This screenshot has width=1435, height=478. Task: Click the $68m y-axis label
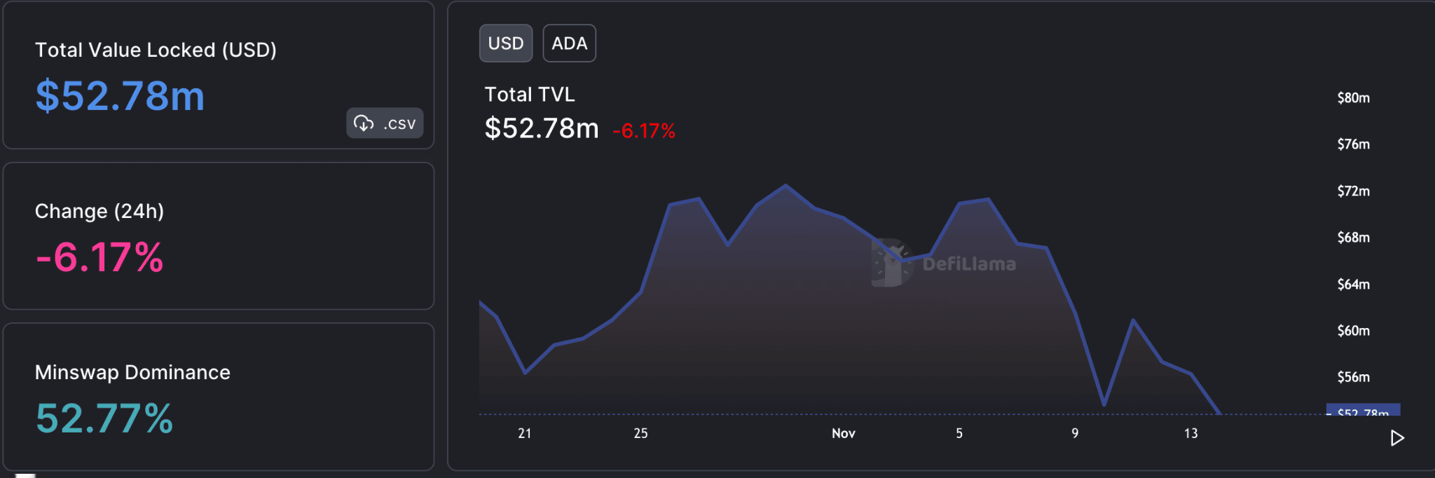tap(1353, 238)
